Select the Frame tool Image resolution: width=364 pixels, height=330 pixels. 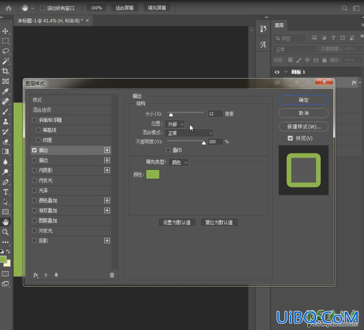coord(5,81)
